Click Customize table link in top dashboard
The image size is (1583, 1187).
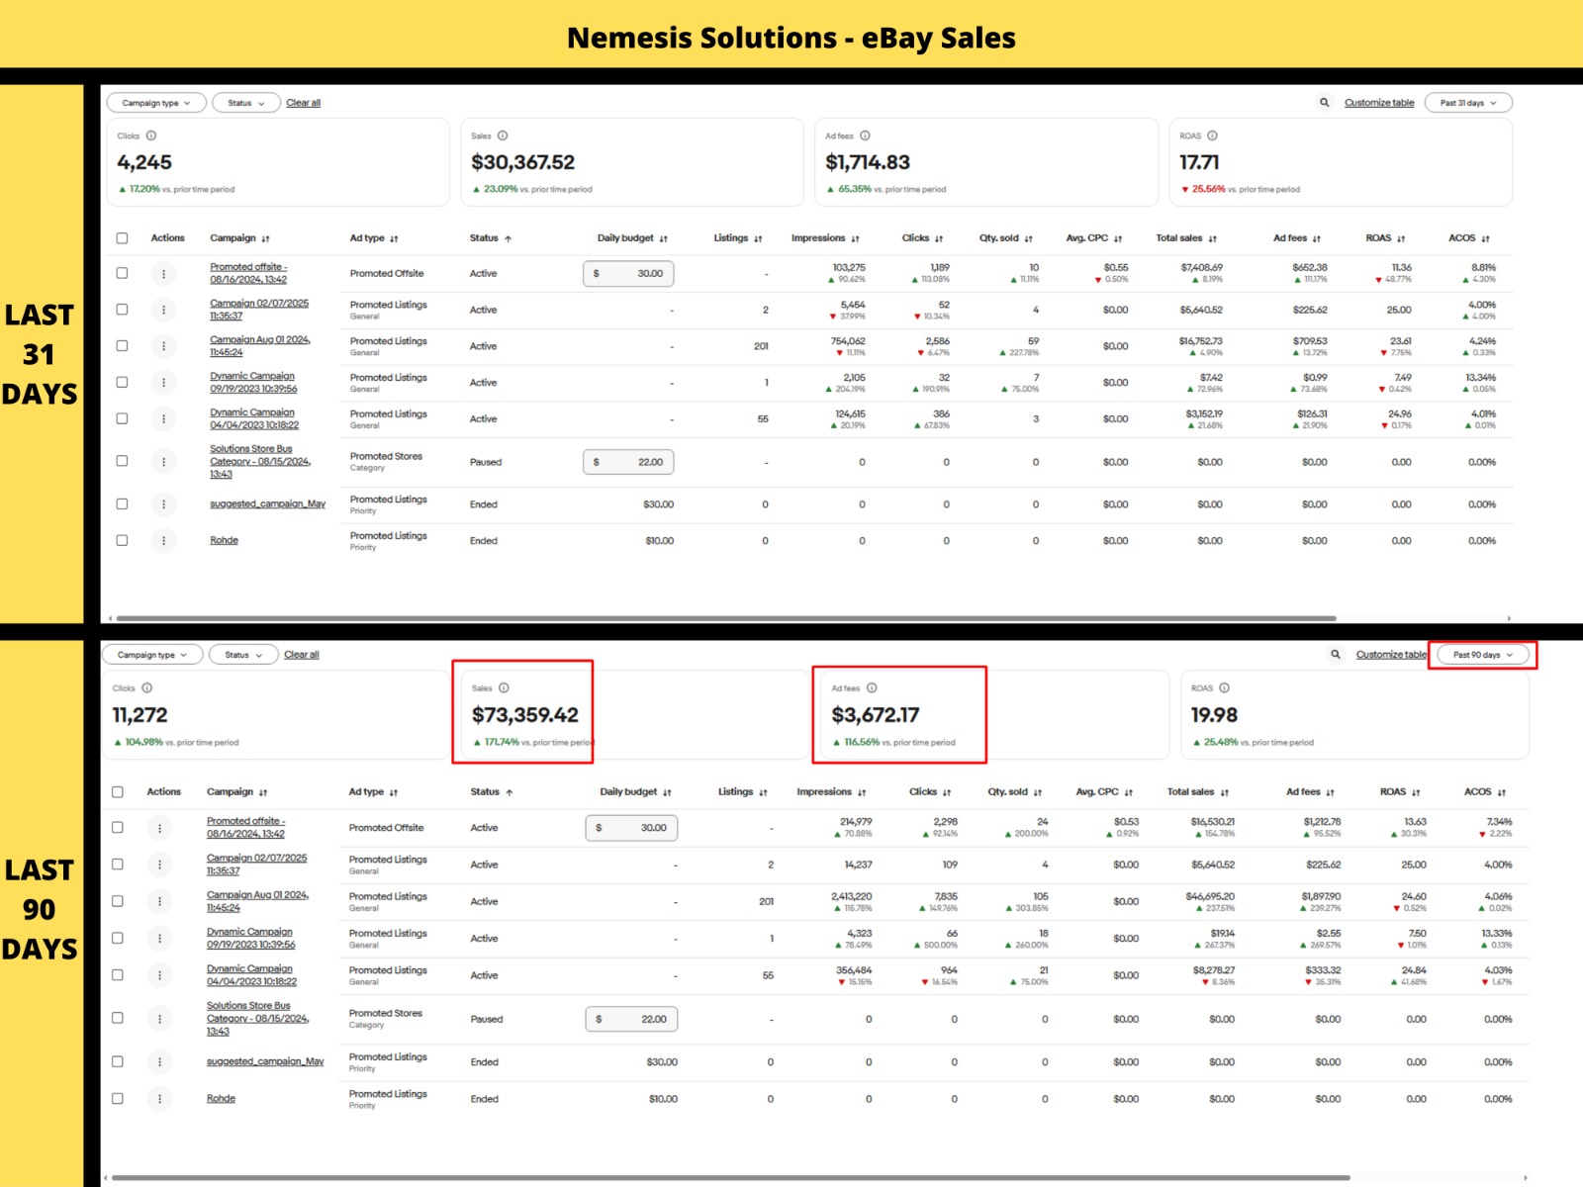pos(1379,103)
